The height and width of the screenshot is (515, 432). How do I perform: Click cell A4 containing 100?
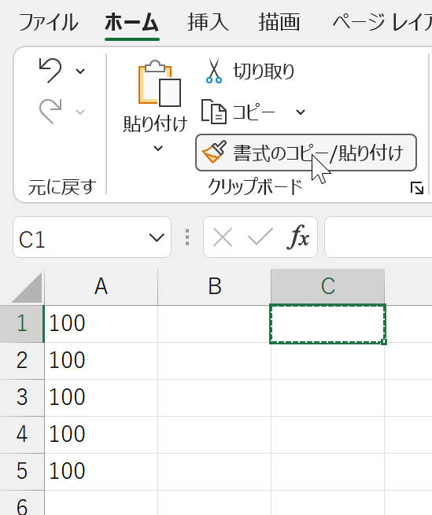click(101, 435)
